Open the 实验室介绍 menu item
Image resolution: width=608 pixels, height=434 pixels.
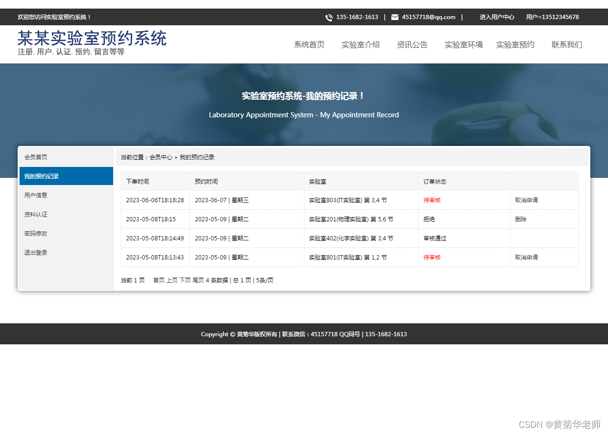360,44
